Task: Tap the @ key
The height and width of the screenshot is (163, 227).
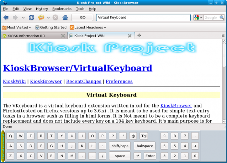Action: point(133,136)
